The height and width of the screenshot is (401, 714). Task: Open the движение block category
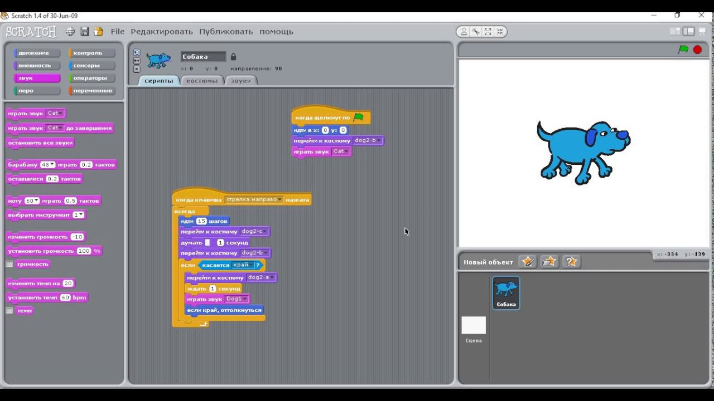[37, 53]
